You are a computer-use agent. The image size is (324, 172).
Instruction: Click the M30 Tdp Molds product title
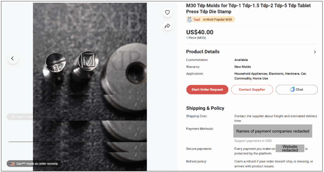248,9
